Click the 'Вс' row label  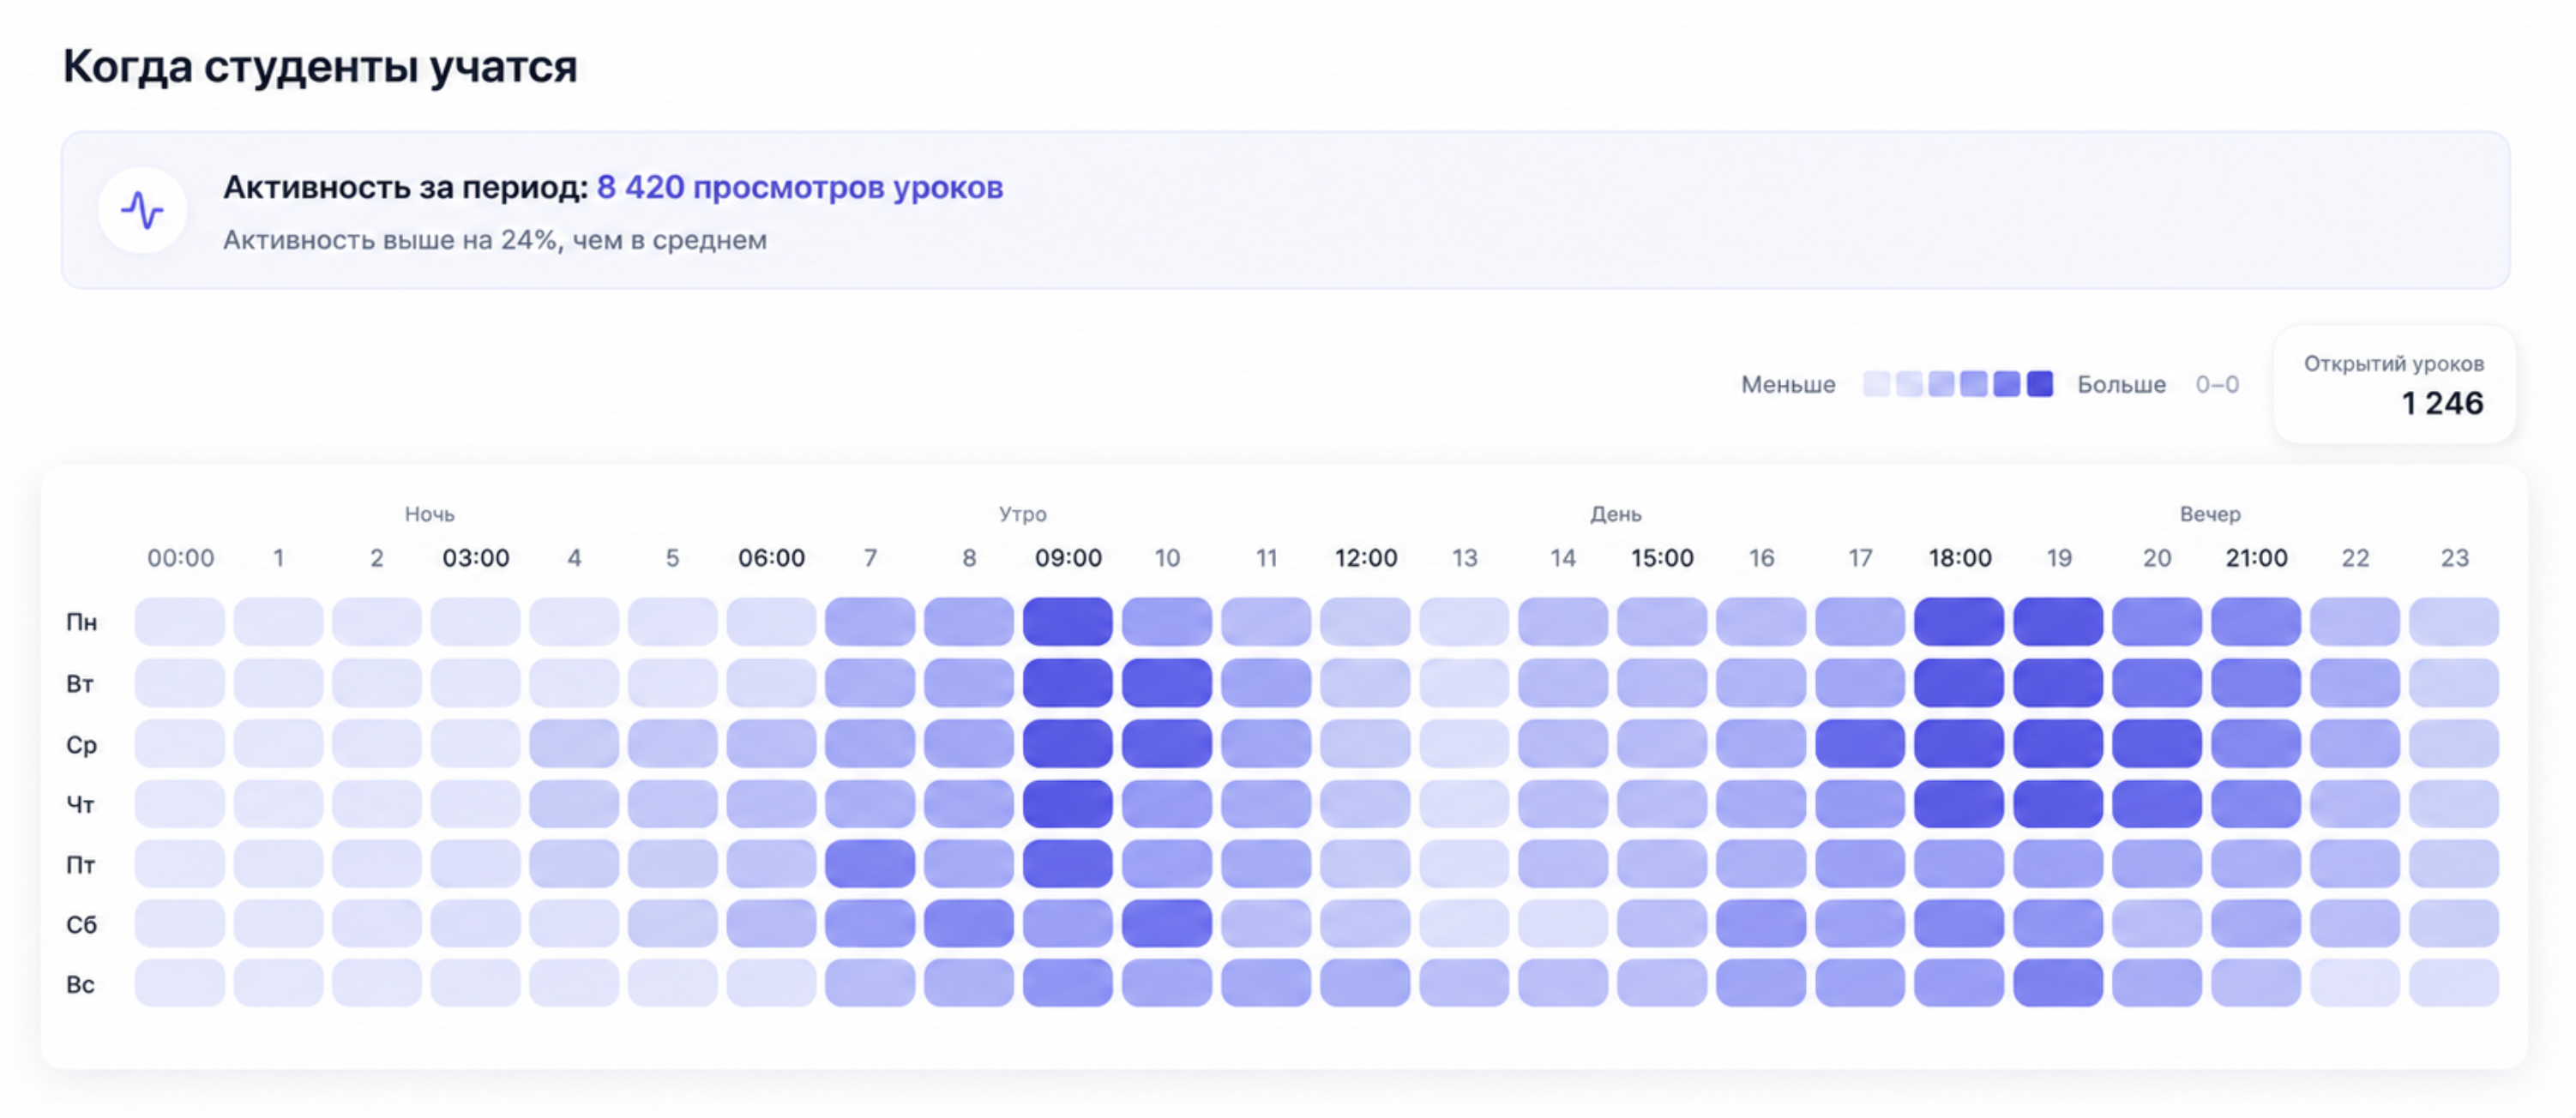point(80,984)
